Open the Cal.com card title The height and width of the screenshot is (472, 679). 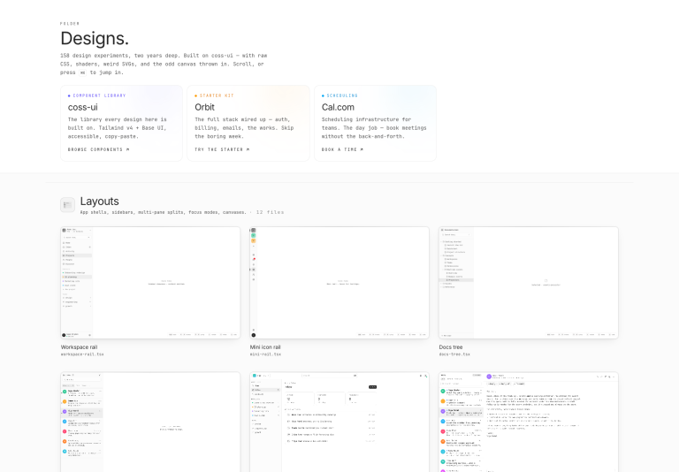338,107
